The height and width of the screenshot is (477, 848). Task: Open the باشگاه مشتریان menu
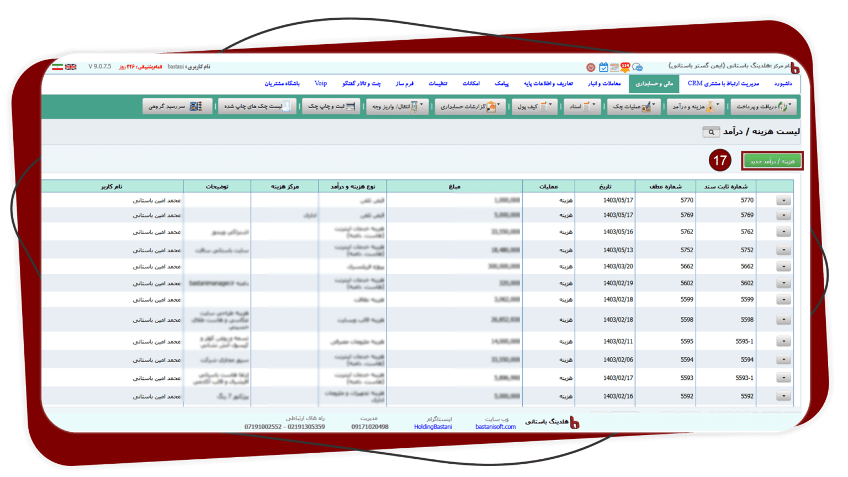point(282,83)
